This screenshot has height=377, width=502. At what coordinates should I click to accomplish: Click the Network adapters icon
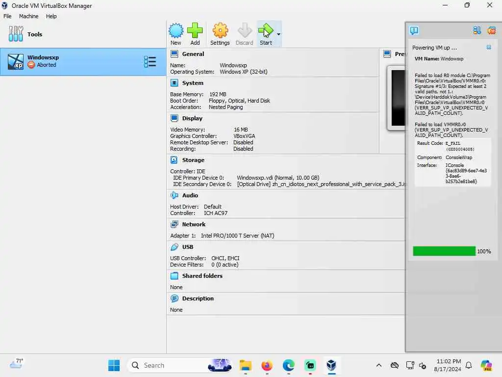pos(174,224)
